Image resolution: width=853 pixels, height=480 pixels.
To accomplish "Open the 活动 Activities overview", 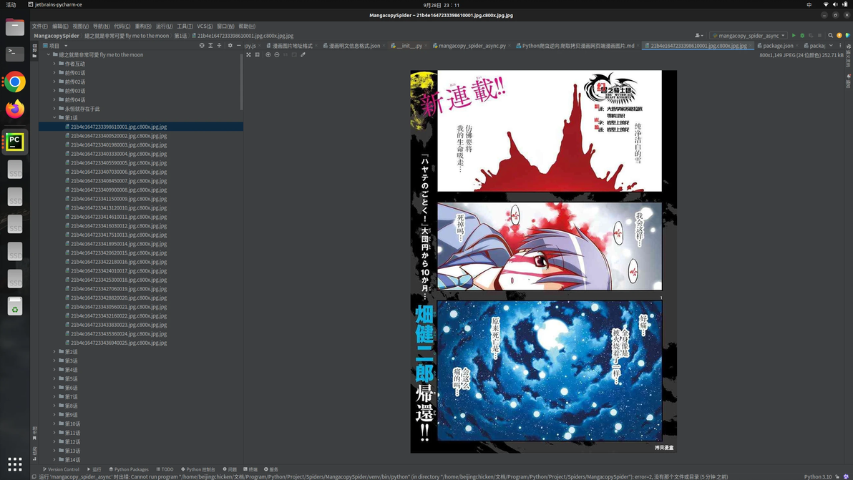I will [x=11, y=4].
